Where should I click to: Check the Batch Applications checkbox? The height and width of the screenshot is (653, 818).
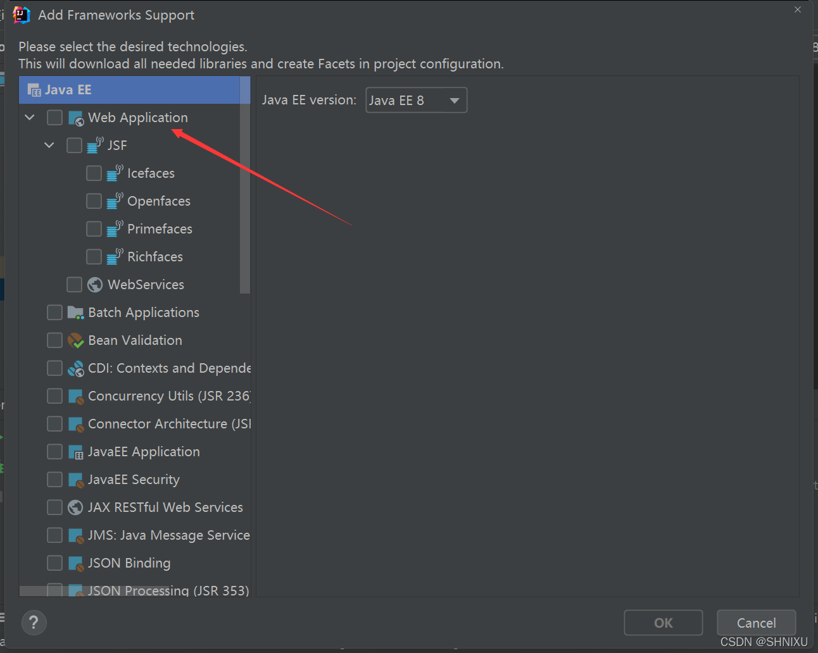[x=55, y=313]
